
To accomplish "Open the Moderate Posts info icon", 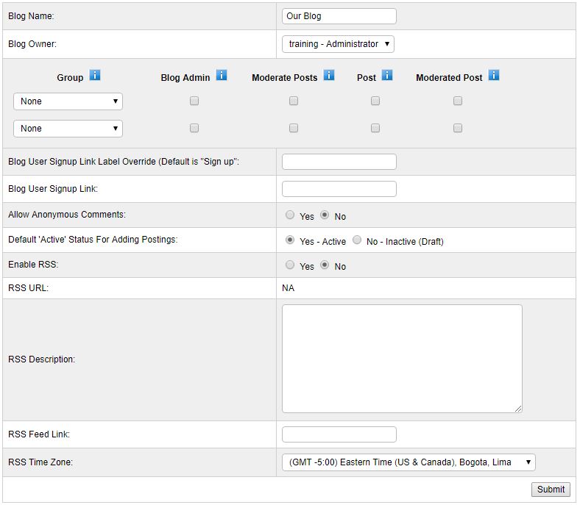I will (329, 75).
